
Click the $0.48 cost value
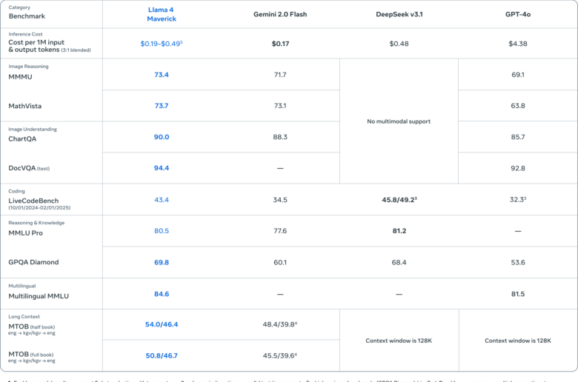(399, 44)
